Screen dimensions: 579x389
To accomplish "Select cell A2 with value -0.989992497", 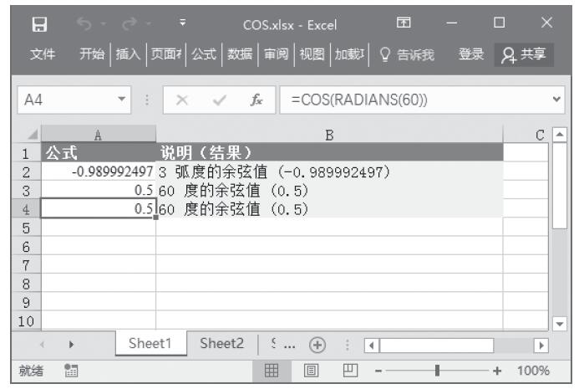I will coord(98,171).
